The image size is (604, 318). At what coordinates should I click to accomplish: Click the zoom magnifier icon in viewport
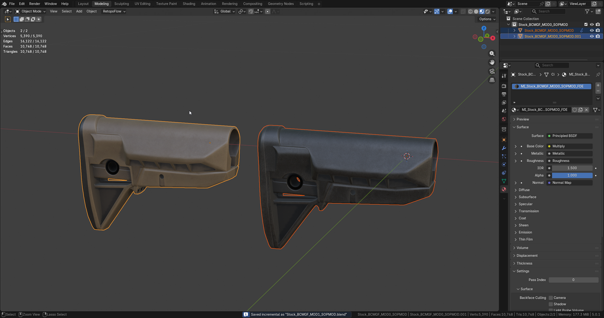point(492,54)
